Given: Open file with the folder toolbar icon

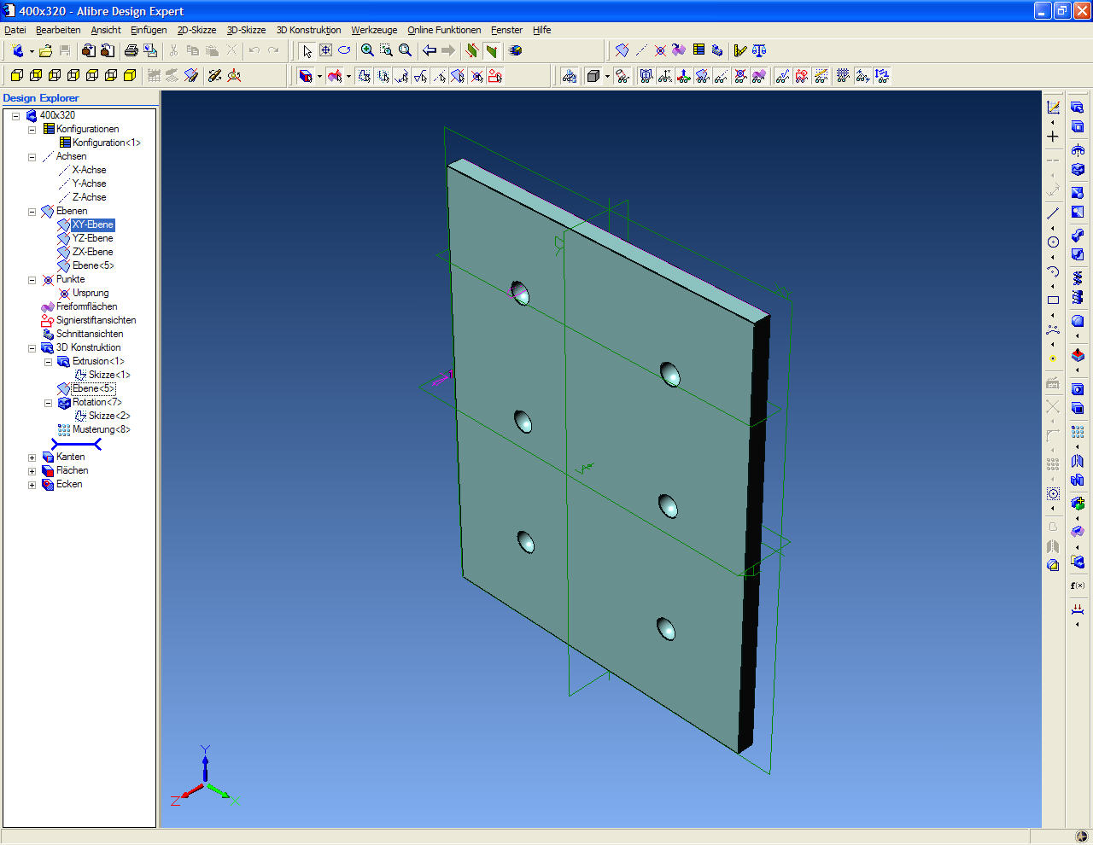Looking at the screenshot, I should (x=46, y=51).
